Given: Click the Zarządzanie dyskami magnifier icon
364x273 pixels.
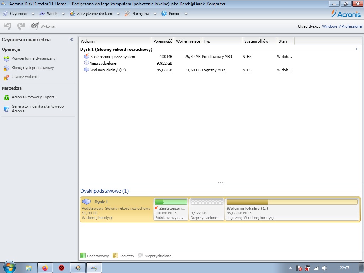Looking at the screenshot, I should (x=73, y=14).
